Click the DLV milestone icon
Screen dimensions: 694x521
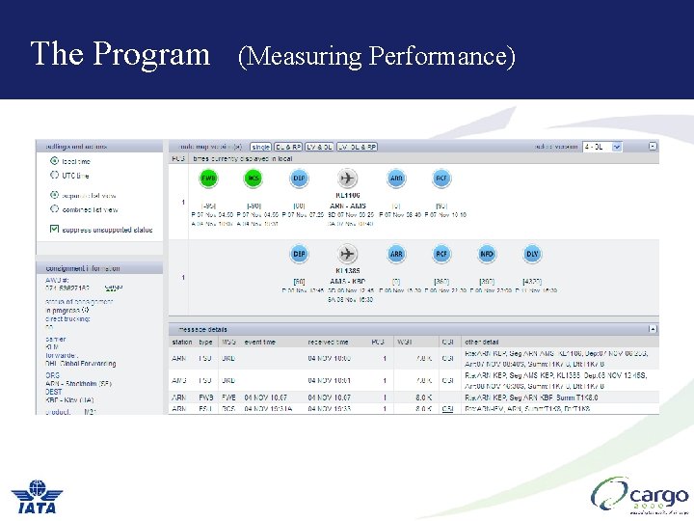532,254
